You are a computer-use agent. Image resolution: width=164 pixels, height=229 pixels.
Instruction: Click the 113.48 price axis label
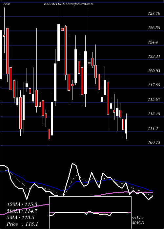click(x=154, y=114)
